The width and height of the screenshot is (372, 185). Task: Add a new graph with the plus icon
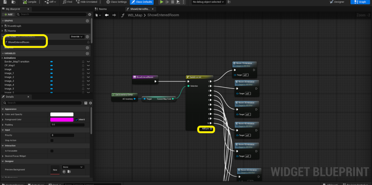[x=87, y=21]
